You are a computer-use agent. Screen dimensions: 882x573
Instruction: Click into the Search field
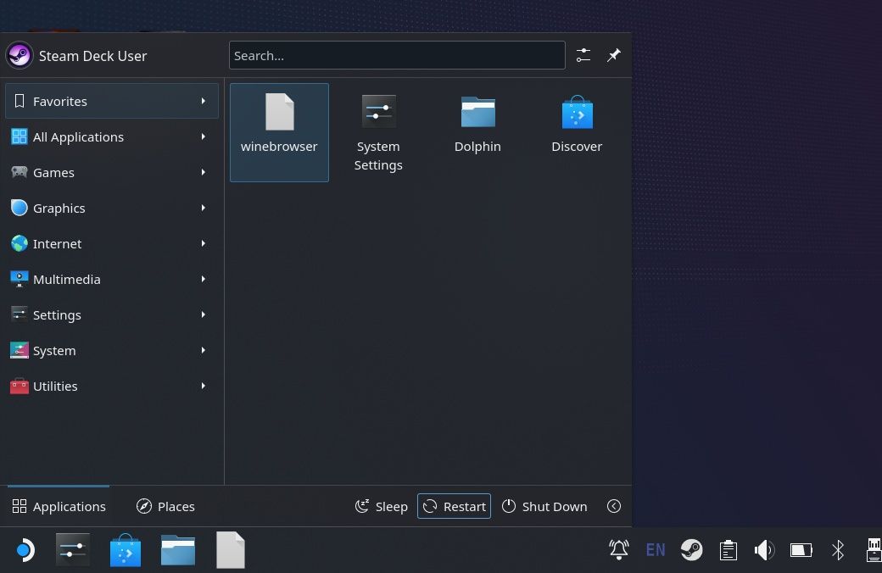tap(397, 55)
